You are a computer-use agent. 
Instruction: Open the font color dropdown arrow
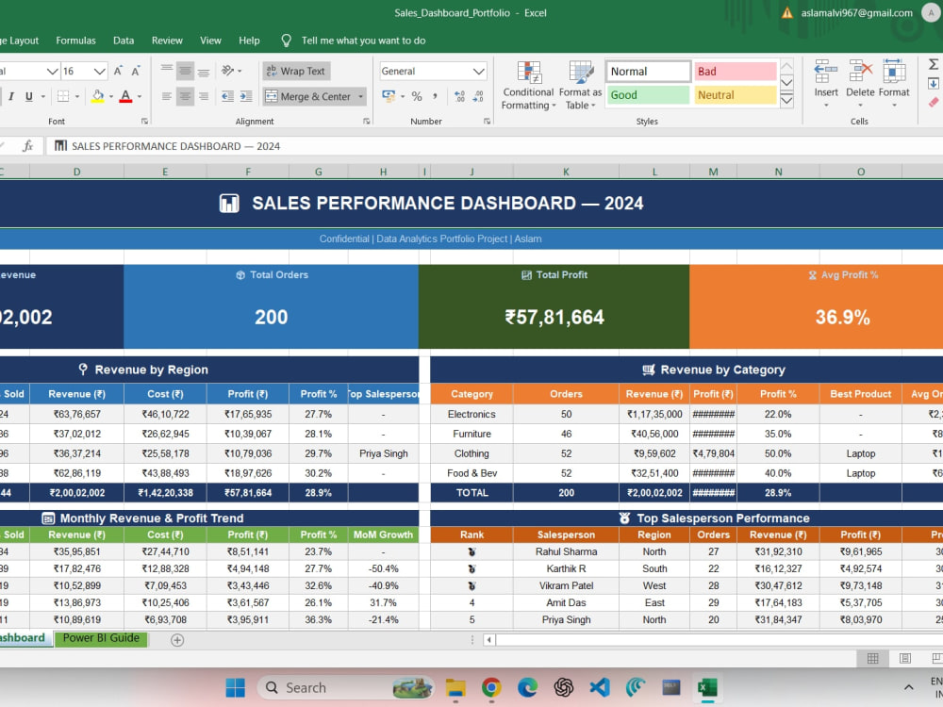click(140, 96)
